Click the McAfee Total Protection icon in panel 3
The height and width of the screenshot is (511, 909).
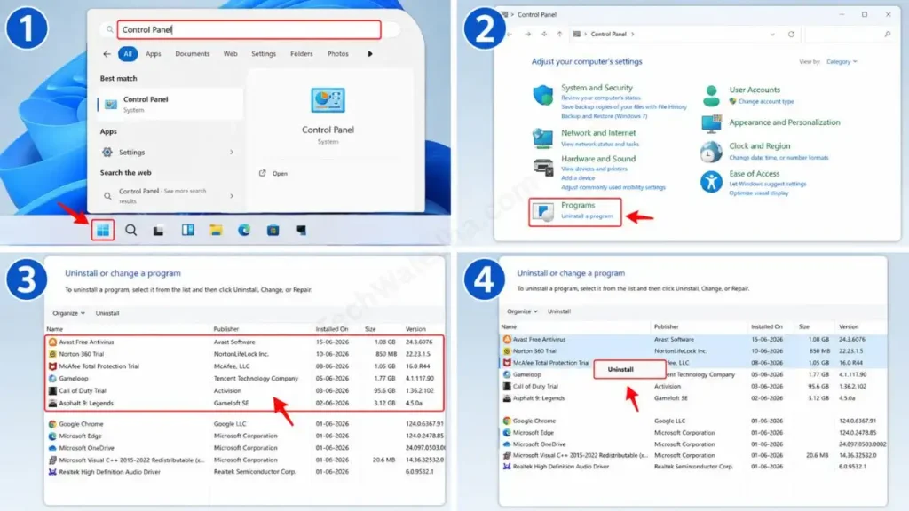tap(52, 366)
